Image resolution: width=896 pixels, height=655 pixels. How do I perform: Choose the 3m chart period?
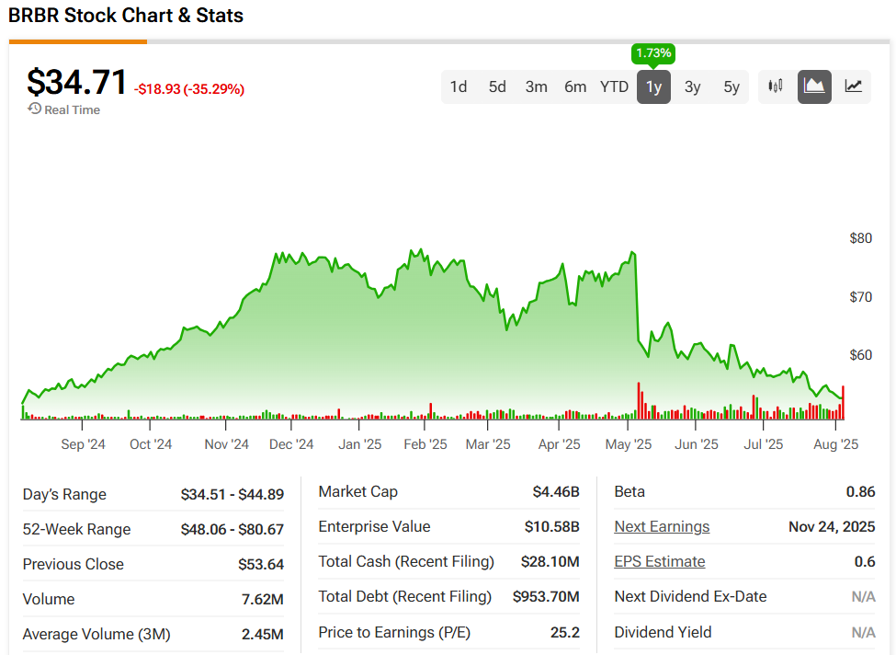point(537,86)
